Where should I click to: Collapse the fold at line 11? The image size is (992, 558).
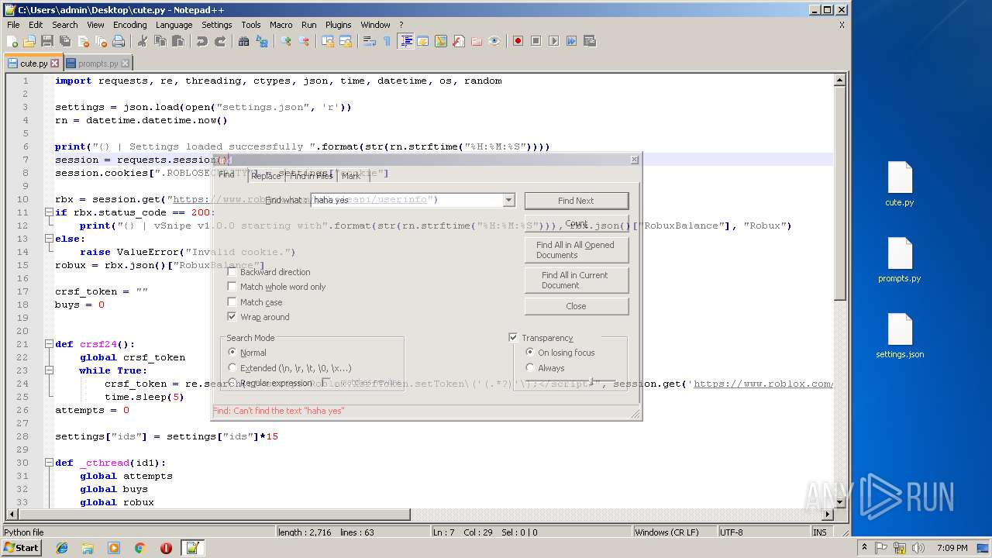[49, 212]
